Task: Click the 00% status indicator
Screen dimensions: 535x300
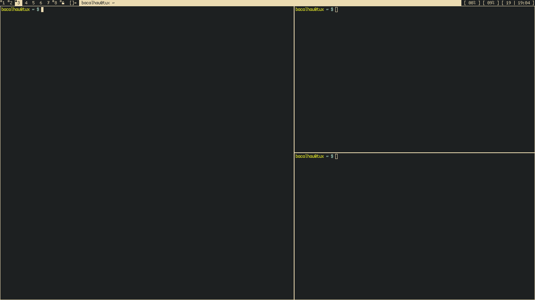Action: [472, 3]
